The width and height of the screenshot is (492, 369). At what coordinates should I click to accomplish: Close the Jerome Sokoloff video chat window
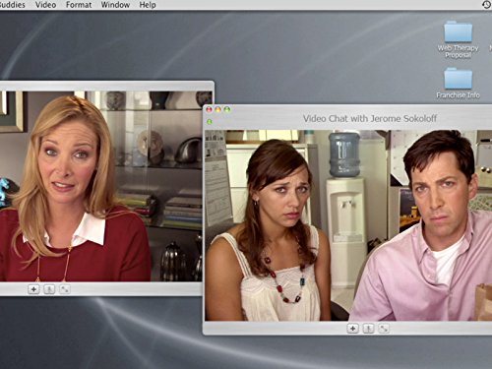(209, 109)
